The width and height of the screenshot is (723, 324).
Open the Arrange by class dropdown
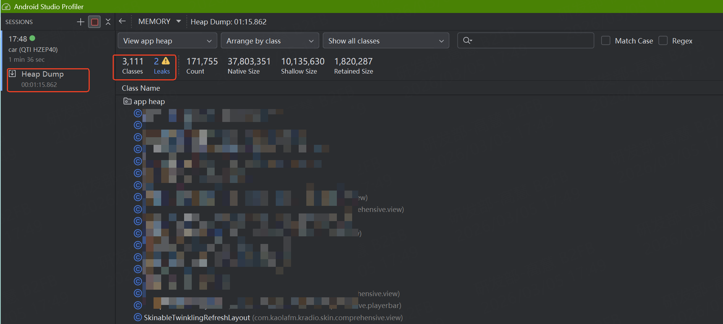[270, 40]
